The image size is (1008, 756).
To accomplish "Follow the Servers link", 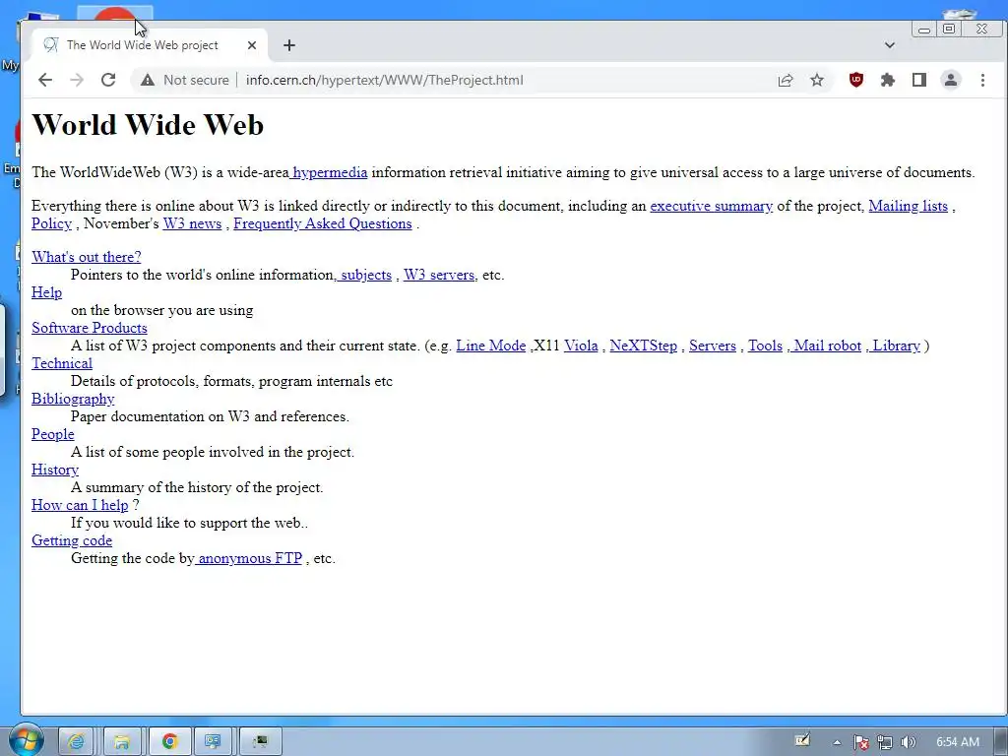I will tap(713, 346).
